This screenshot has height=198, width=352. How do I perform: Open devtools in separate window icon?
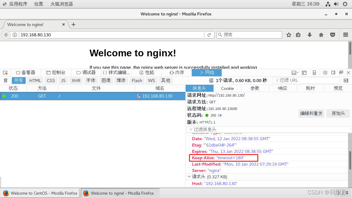pyautogui.click(x=341, y=72)
